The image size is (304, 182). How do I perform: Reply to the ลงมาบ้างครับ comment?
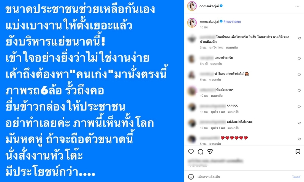pos(216,64)
